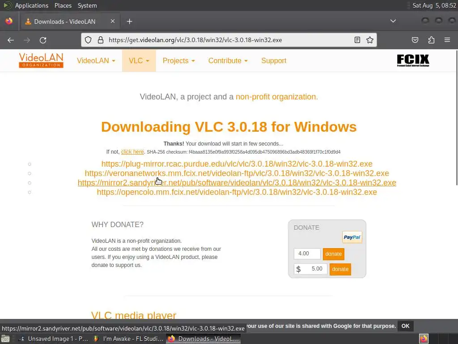458x344 pixels.
Task: Click the address bar URL field
Action: (x=229, y=40)
